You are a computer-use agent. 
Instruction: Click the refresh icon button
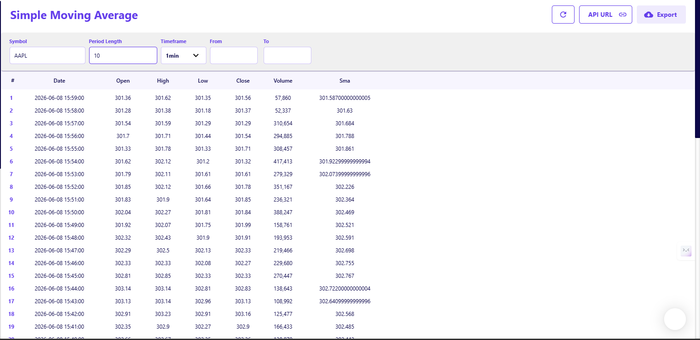click(x=563, y=15)
